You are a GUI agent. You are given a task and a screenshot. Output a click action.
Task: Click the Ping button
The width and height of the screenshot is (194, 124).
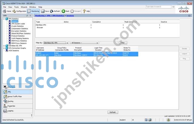(x=184, y=59)
